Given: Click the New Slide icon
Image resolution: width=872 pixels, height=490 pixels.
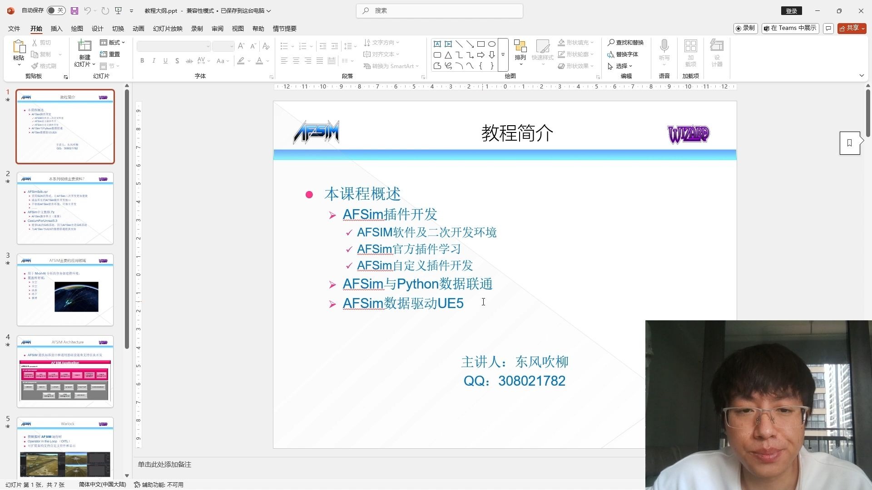Looking at the screenshot, I should coord(84,46).
